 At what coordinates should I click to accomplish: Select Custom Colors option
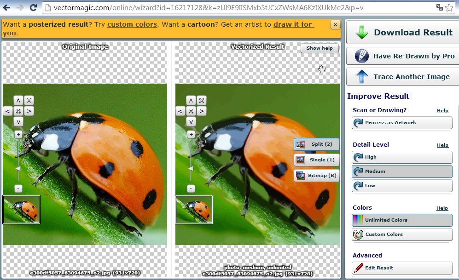click(x=402, y=234)
